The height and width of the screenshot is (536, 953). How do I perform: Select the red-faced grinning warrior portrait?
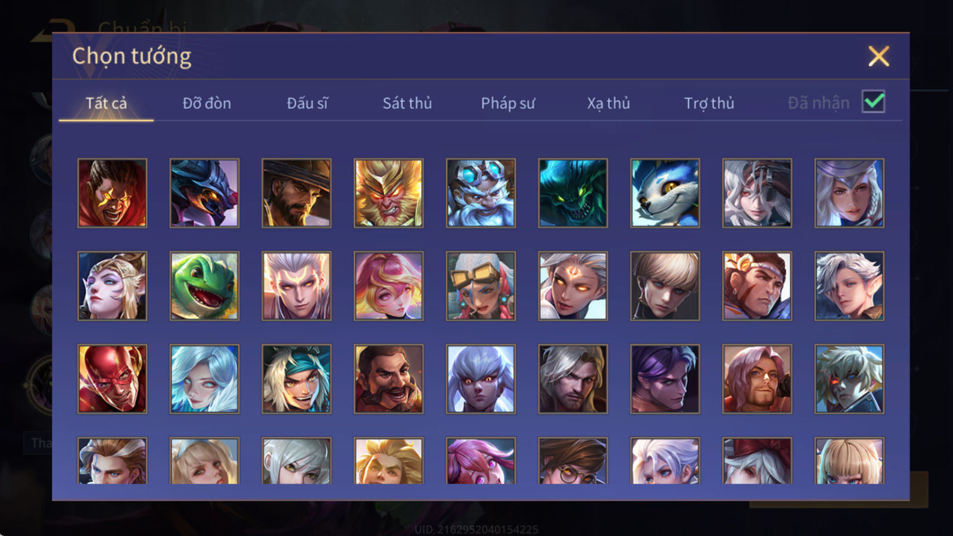click(x=112, y=193)
